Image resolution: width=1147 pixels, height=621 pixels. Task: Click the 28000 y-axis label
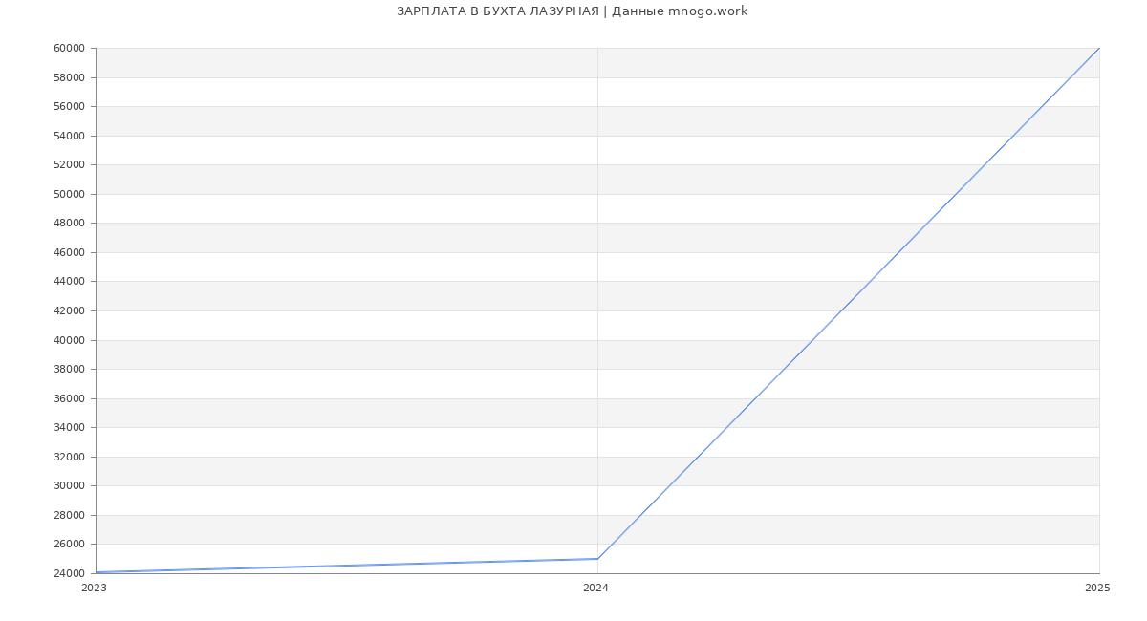(x=69, y=516)
